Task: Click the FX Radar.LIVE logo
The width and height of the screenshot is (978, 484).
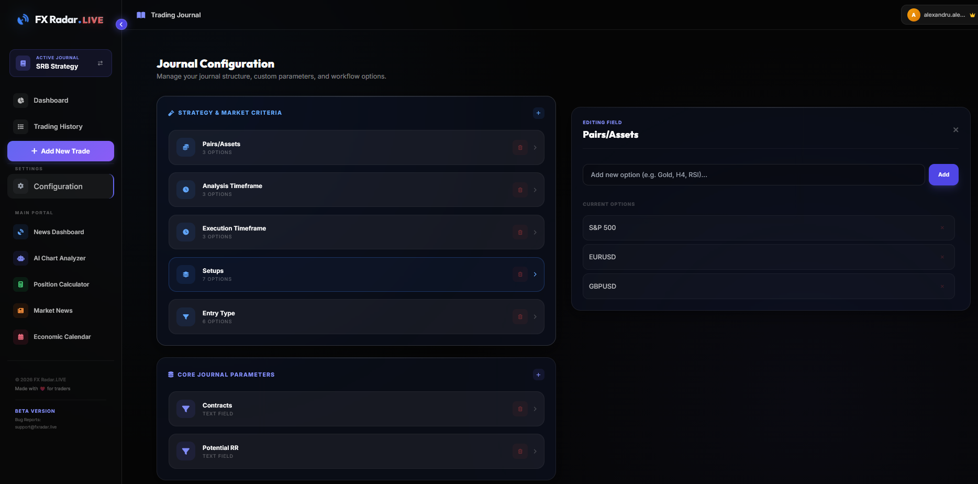Action: tap(59, 19)
